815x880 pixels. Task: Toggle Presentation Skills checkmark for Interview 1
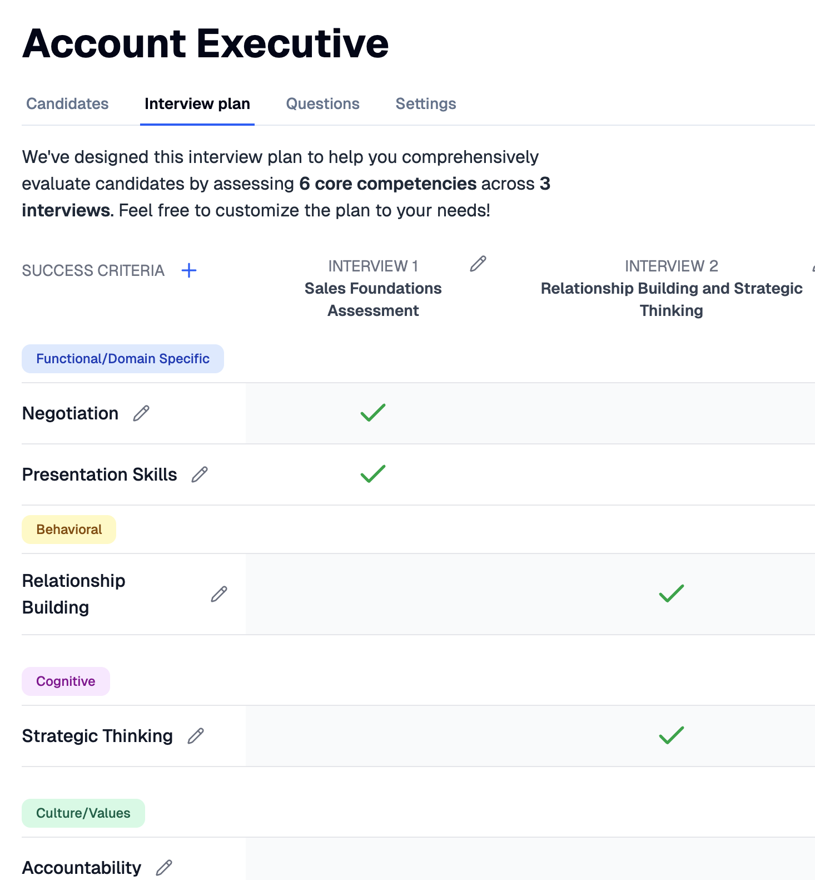click(373, 474)
